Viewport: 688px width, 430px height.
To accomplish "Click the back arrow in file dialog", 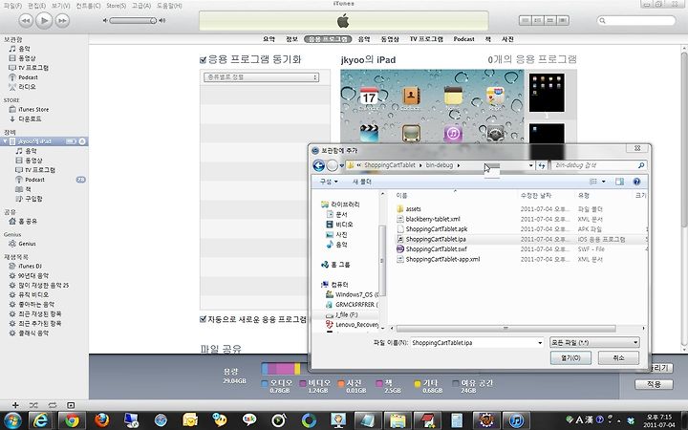I will coord(319,165).
